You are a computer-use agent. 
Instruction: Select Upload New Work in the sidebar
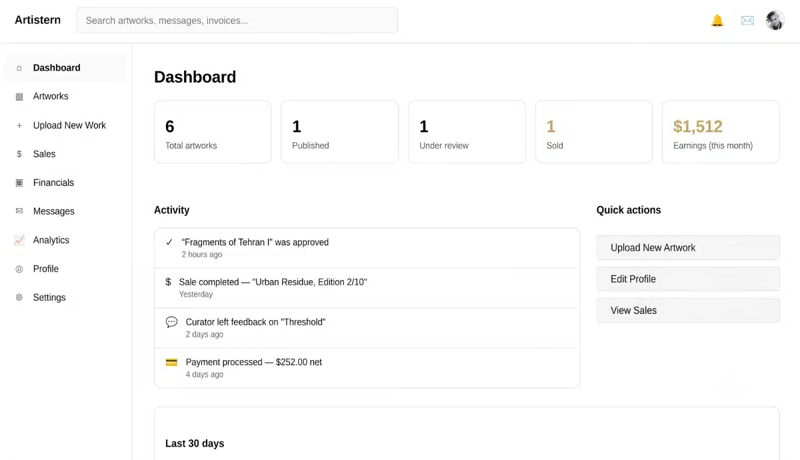(65, 125)
